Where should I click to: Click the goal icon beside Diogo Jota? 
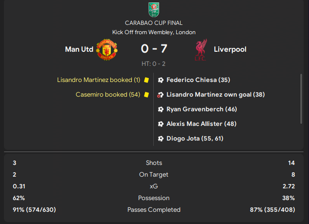tap(161, 139)
